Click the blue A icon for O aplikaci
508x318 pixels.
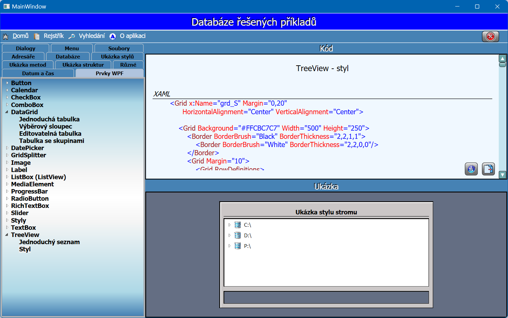point(112,36)
